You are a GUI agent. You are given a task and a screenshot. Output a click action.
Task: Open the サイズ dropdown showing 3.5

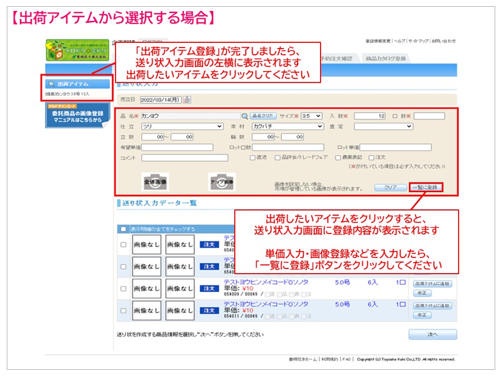[x=312, y=116]
